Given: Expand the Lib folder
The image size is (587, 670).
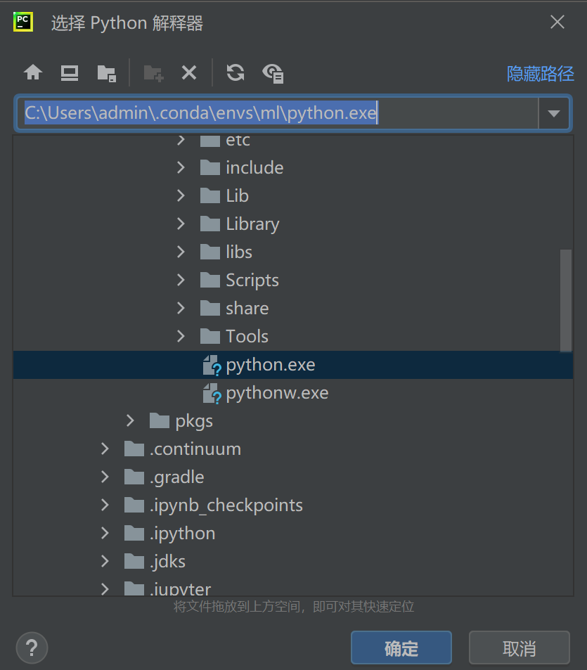Looking at the screenshot, I should tap(181, 195).
